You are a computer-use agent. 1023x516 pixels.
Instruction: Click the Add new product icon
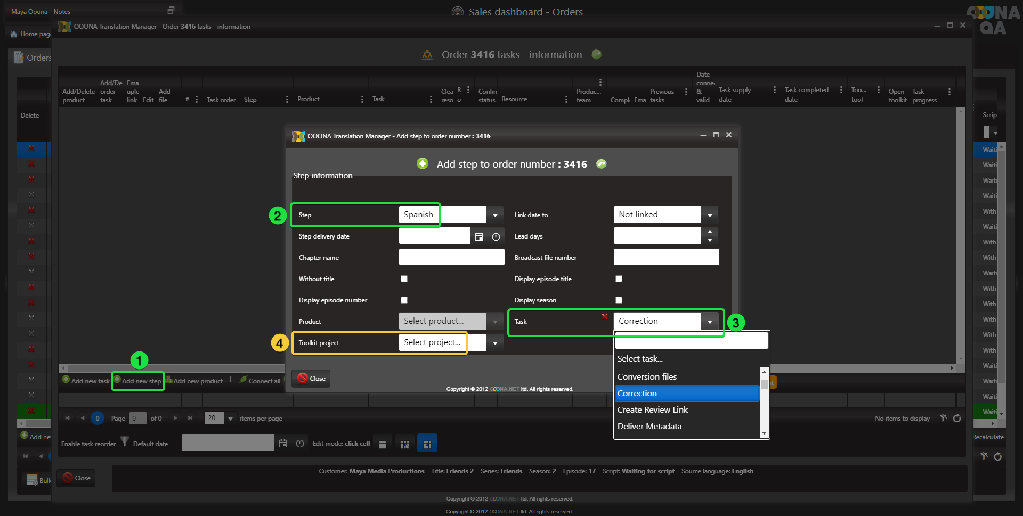169,380
